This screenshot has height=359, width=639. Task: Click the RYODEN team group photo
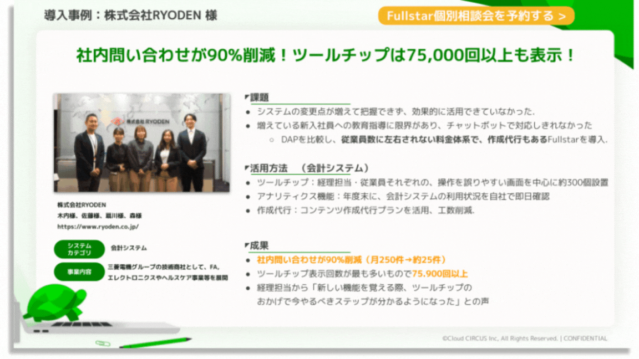point(141,143)
